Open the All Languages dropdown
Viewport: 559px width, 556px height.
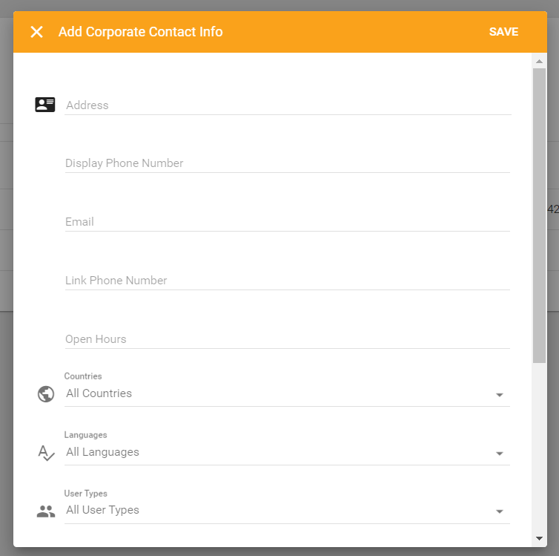coord(274,452)
